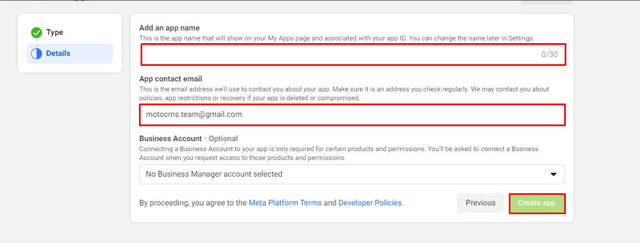Go back with the Previous button
Viewport: 640px width, 243px height.
point(481,203)
